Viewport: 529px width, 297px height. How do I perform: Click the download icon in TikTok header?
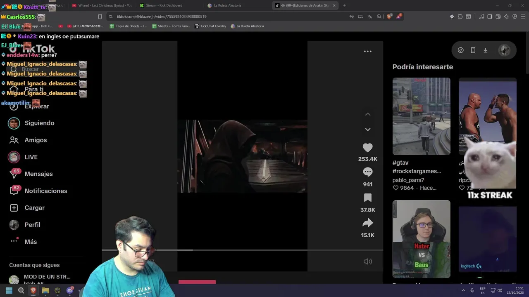(x=485, y=50)
